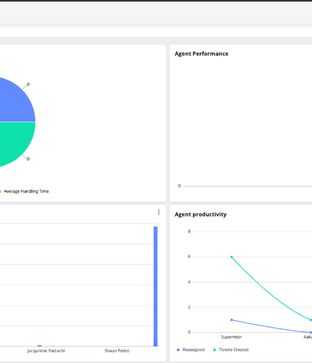The height and width of the screenshot is (363, 312).
Task: Click the 0 label on green pie slice
Action: click(x=28, y=159)
